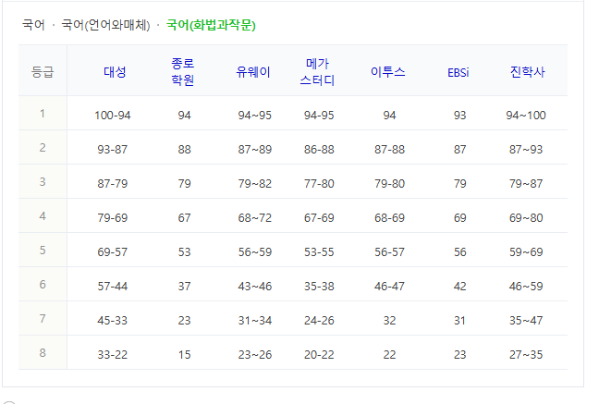Viewport: 599px width, 404px height.
Task: Open the 종로학원 column header link
Action: tap(183, 71)
